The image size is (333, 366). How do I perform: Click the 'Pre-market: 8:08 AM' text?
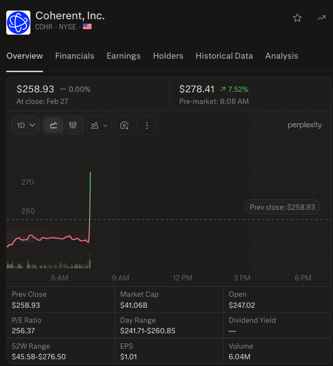214,101
